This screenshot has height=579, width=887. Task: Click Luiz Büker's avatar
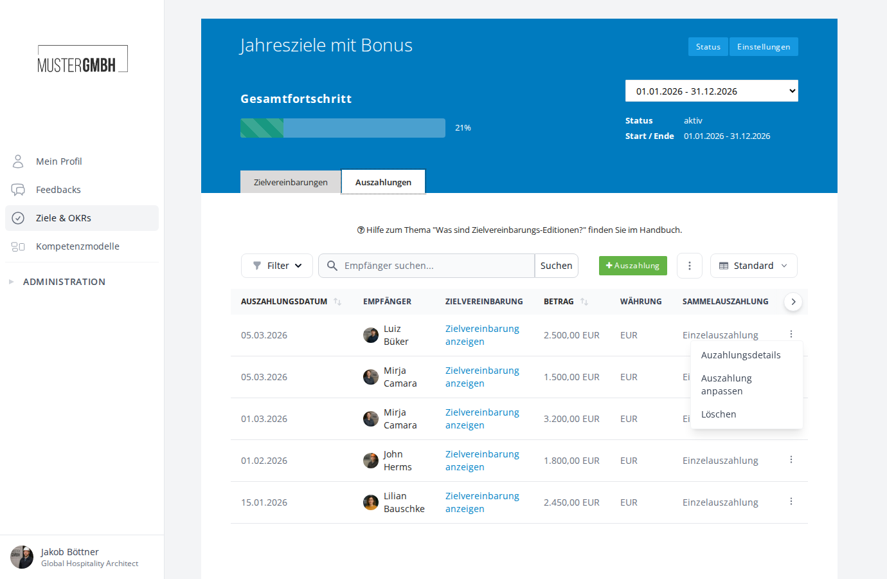371,335
